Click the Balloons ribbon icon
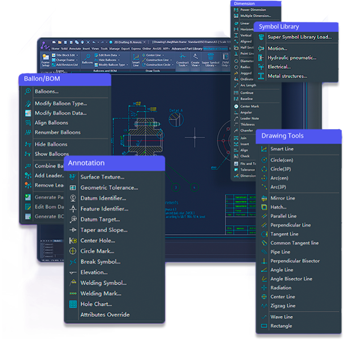The width and height of the screenshot is (345, 345). pos(87,58)
